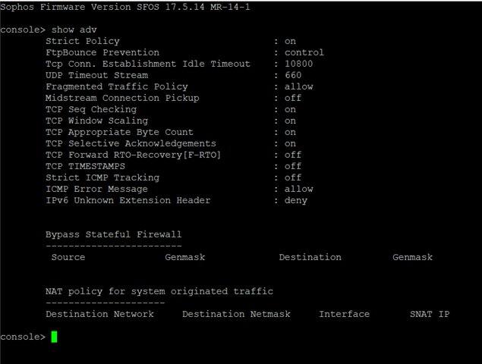The image size is (482, 364).
Task: Click the Sophos Firmware Version line
Action: click(x=125, y=7)
